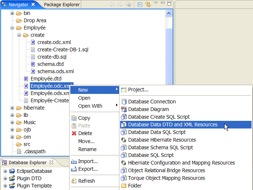Close the Navigator tab

click(x=33, y=5)
